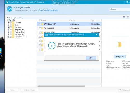Expand the ProgramData tree folder
The height and width of the screenshot is (93, 130).
[x=8, y=30]
